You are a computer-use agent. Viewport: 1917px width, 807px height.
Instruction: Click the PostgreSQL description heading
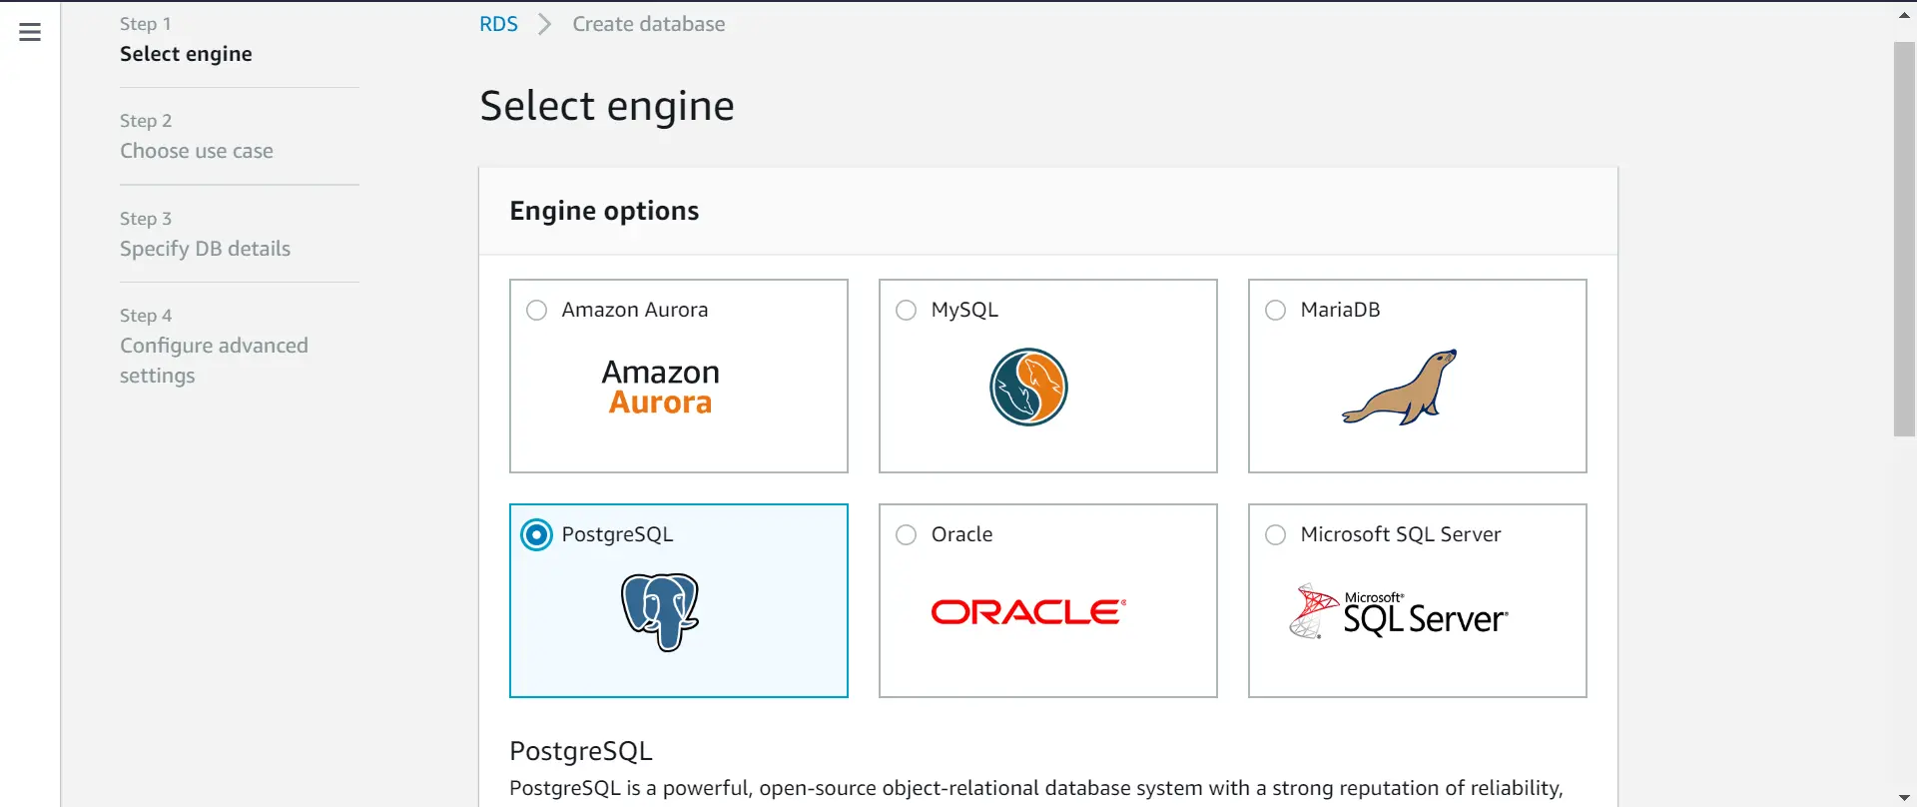(581, 751)
